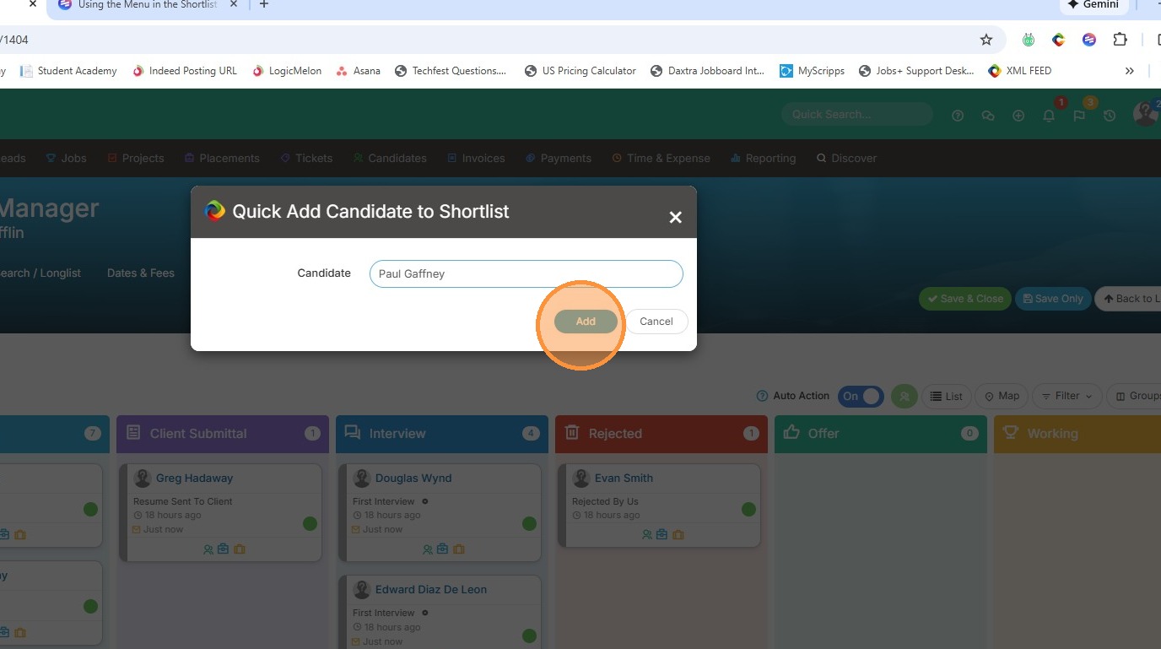Click the browser address bar

click(489, 40)
